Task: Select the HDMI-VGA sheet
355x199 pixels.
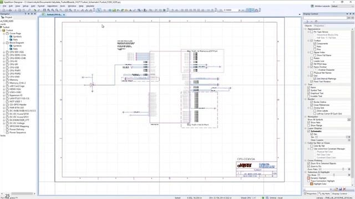Action: (x=15, y=89)
